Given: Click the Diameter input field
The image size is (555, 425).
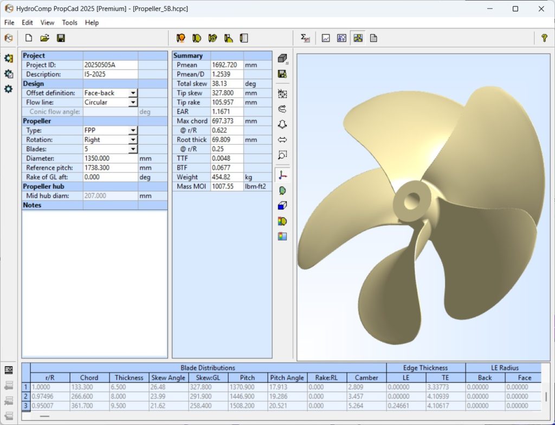Looking at the screenshot, I should (x=110, y=158).
